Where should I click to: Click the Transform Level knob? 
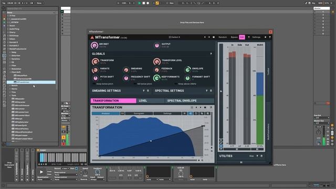click(x=157, y=61)
